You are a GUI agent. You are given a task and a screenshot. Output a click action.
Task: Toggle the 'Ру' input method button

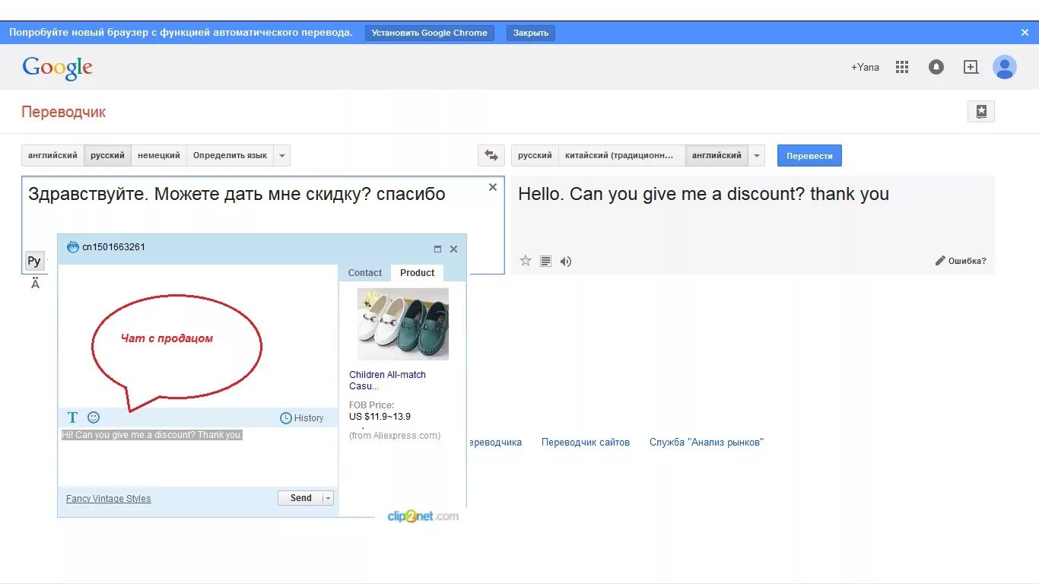tap(34, 261)
